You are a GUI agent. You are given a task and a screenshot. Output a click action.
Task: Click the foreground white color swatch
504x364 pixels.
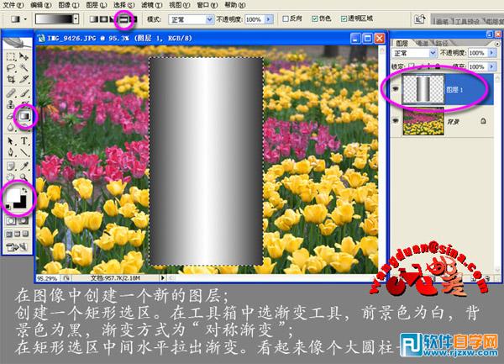[13, 195]
